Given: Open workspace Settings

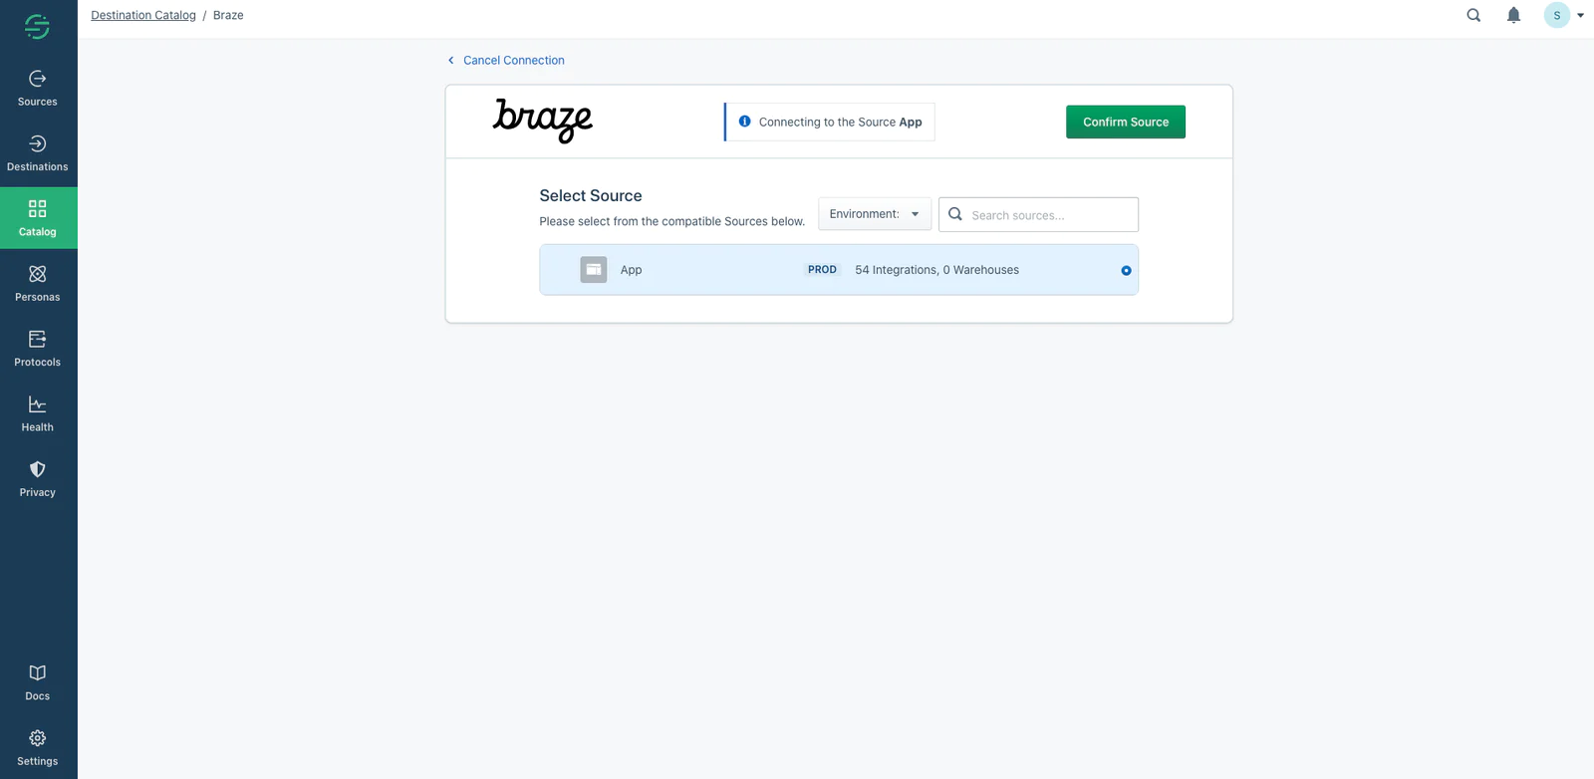Looking at the screenshot, I should (38, 747).
